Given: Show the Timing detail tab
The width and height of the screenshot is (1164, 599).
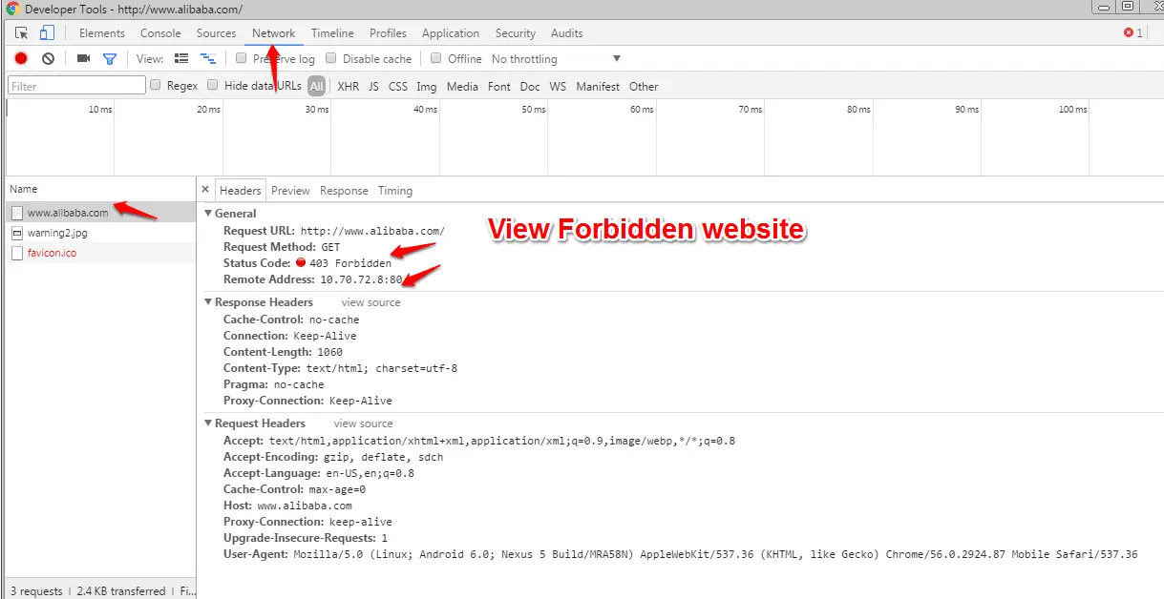Looking at the screenshot, I should 395,190.
